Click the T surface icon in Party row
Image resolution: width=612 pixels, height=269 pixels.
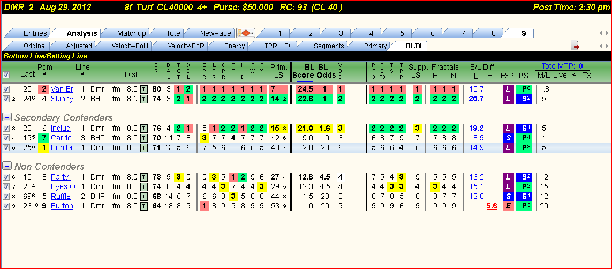(x=143, y=177)
